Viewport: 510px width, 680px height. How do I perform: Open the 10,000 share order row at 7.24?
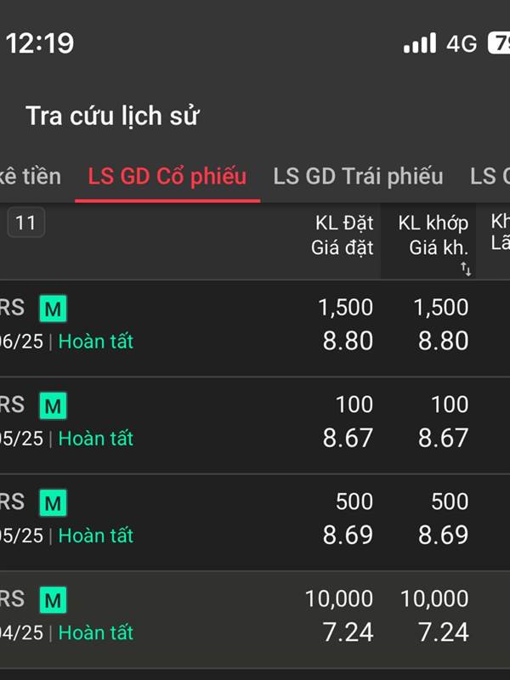[255, 620]
